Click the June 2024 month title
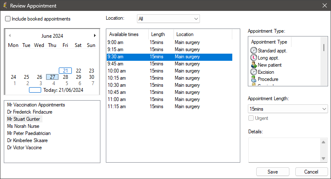The height and width of the screenshot is (179, 331). pyautogui.click(x=52, y=36)
